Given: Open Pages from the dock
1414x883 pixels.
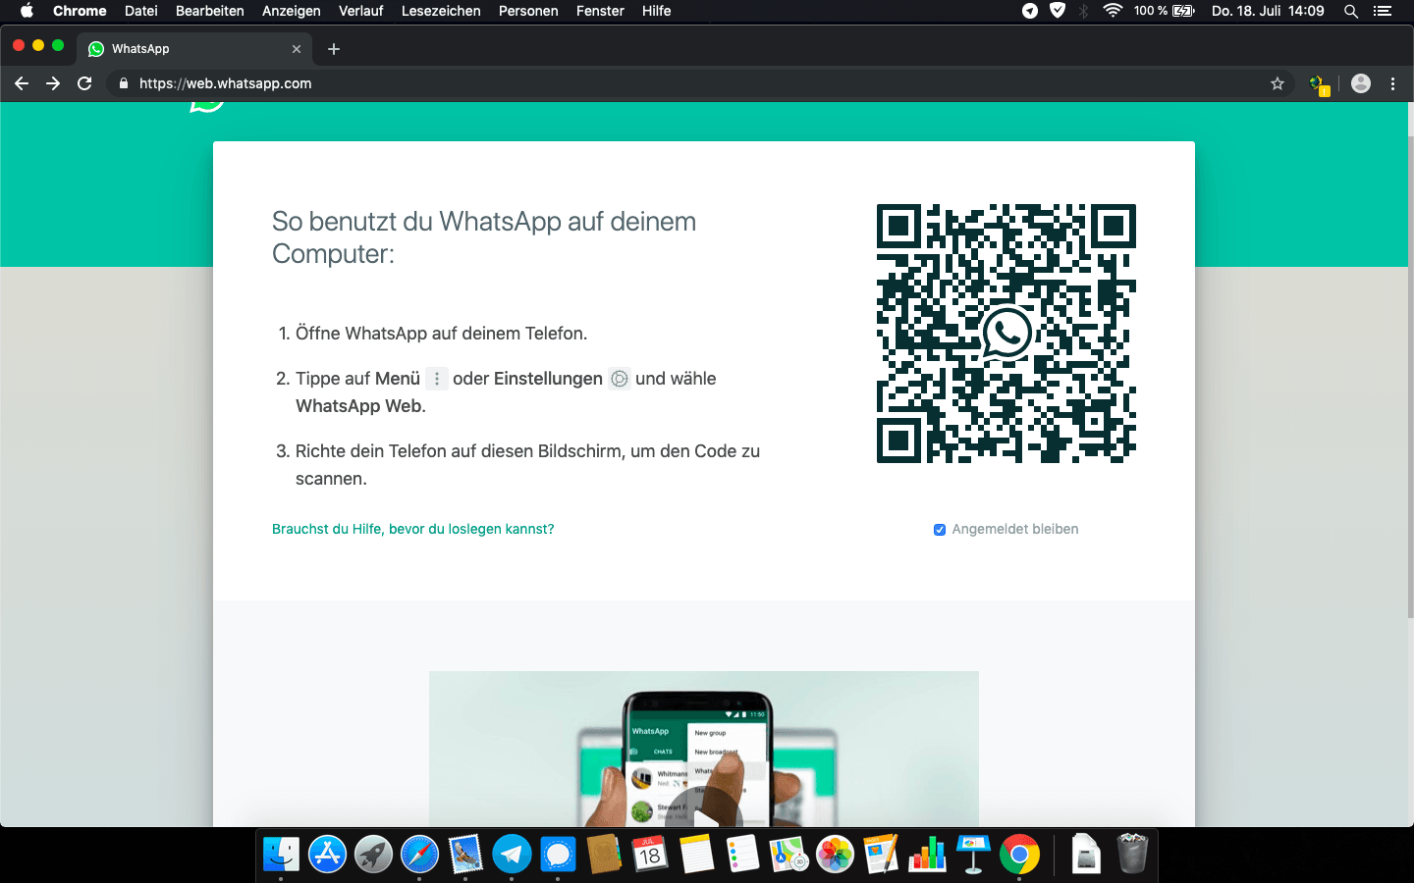Looking at the screenshot, I should (x=881, y=855).
